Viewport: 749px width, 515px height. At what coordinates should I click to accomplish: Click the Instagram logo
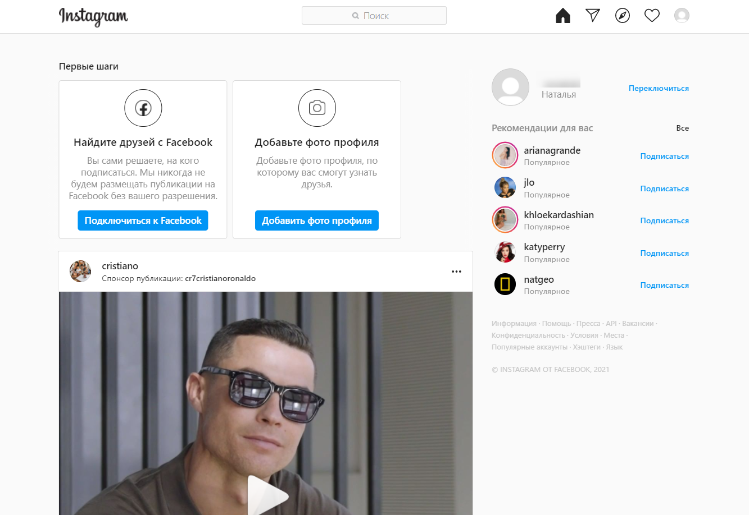click(x=93, y=17)
